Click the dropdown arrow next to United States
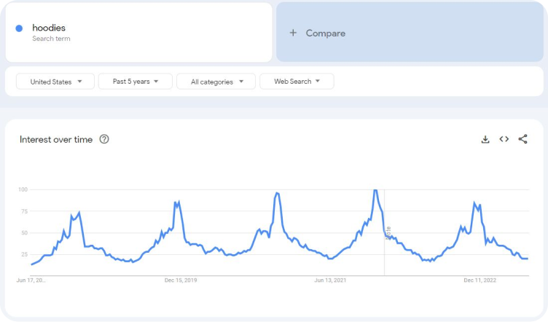The width and height of the screenshot is (548, 322). (79, 82)
